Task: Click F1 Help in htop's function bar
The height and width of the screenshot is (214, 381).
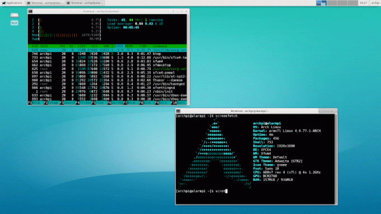Action: click(x=36, y=103)
